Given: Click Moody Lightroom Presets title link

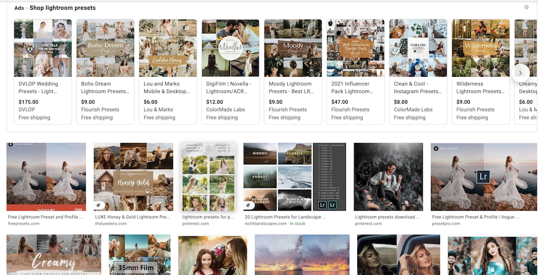Looking at the screenshot, I should [291, 88].
